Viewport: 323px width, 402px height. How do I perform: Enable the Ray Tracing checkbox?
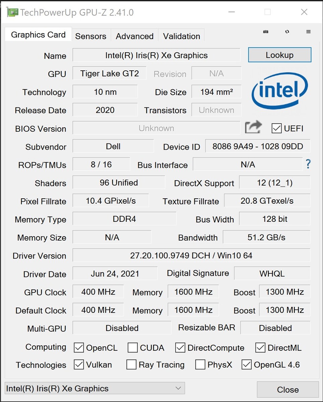pyautogui.click(x=131, y=364)
